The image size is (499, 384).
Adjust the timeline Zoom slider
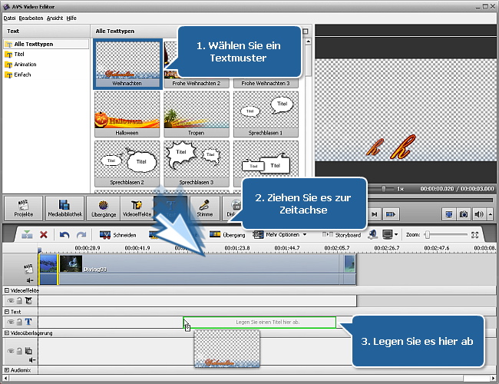428,234
